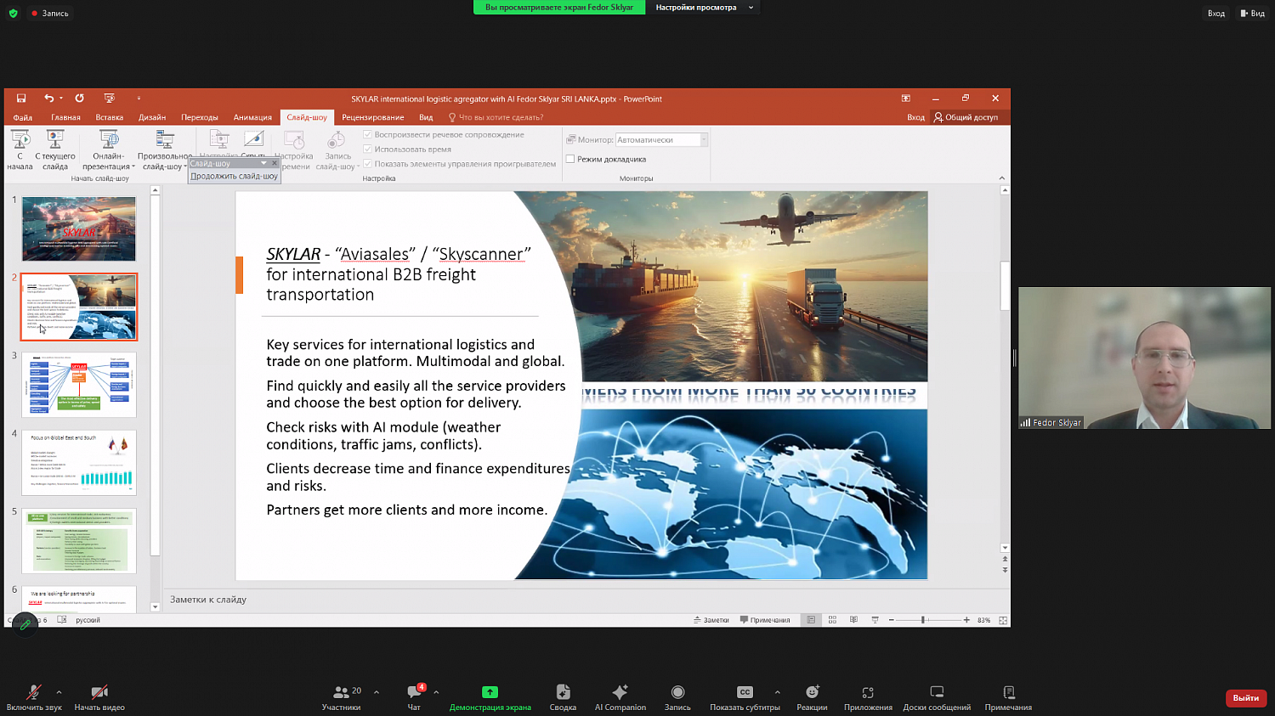This screenshot has width=1275, height=716.
Task: Click red Leave (Выйти) button
Action: coord(1246,697)
